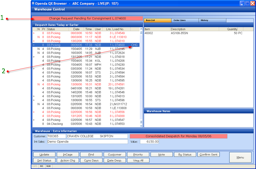Select row with load L.074281
This screenshot has height=169, width=256.
point(86,88)
